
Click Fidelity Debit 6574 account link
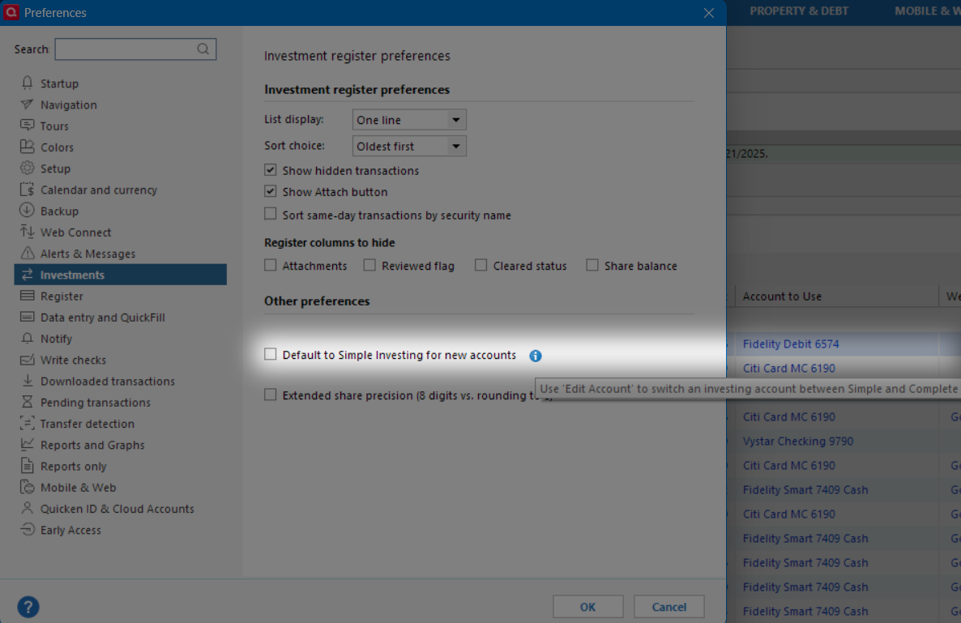(791, 344)
